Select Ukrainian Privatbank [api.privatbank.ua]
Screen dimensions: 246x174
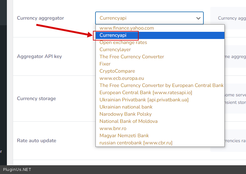pyautogui.click(x=144, y=100)
